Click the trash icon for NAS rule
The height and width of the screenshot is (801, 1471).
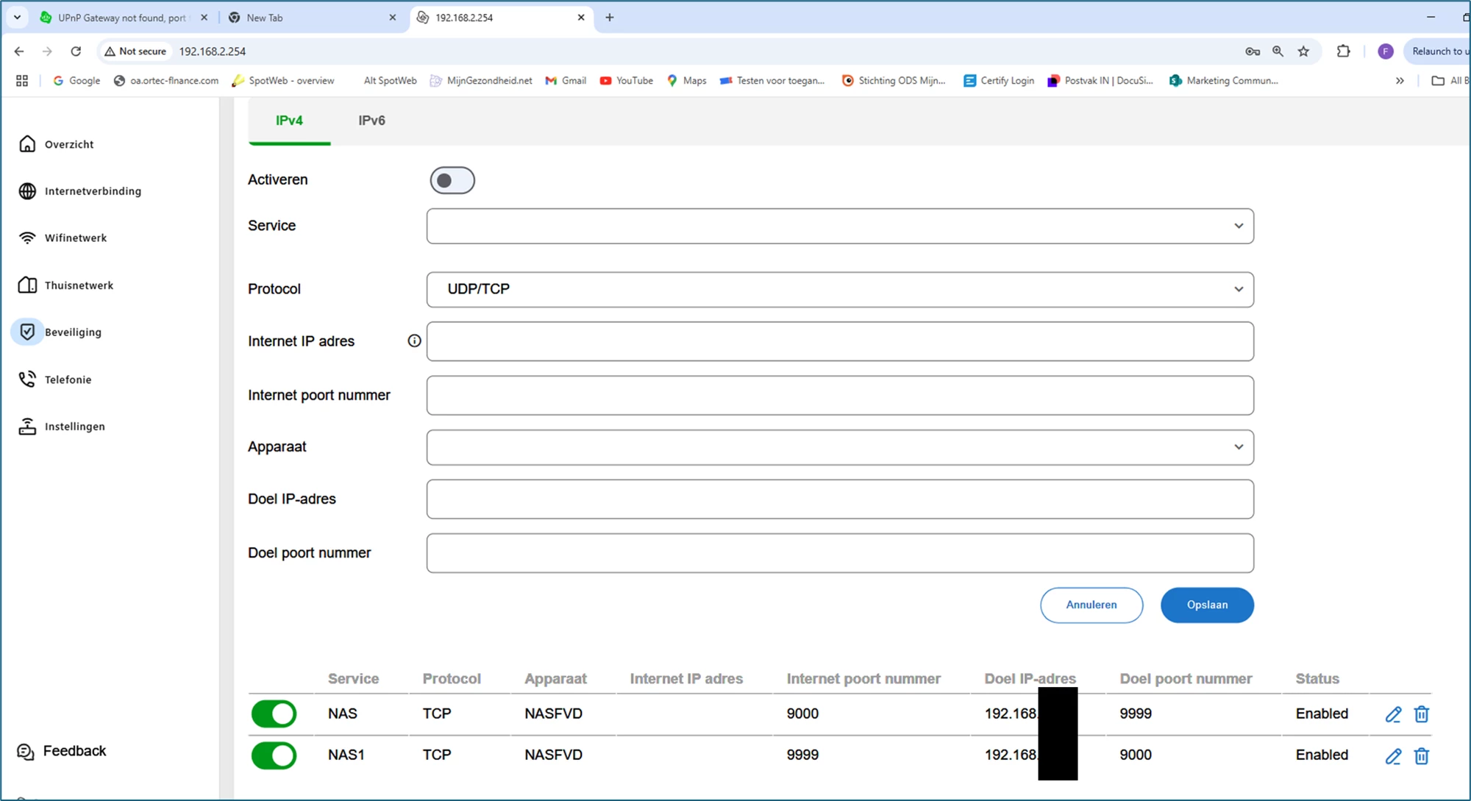click(1421, 714)
